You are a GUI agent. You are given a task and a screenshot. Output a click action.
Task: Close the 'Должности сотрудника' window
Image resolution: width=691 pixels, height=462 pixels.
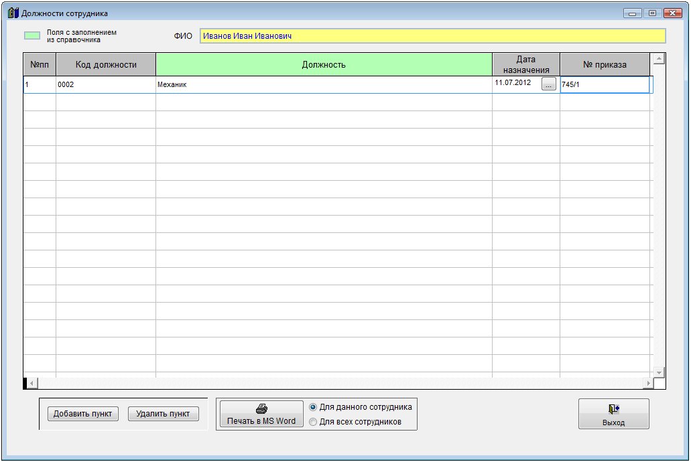click(672, 13)
